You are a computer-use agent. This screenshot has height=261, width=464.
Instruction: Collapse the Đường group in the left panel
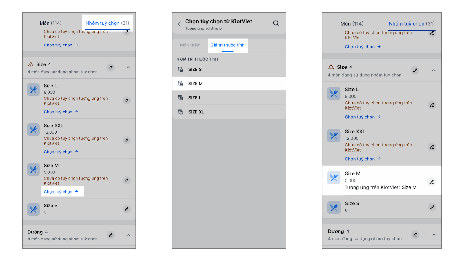tap(128, 235)
